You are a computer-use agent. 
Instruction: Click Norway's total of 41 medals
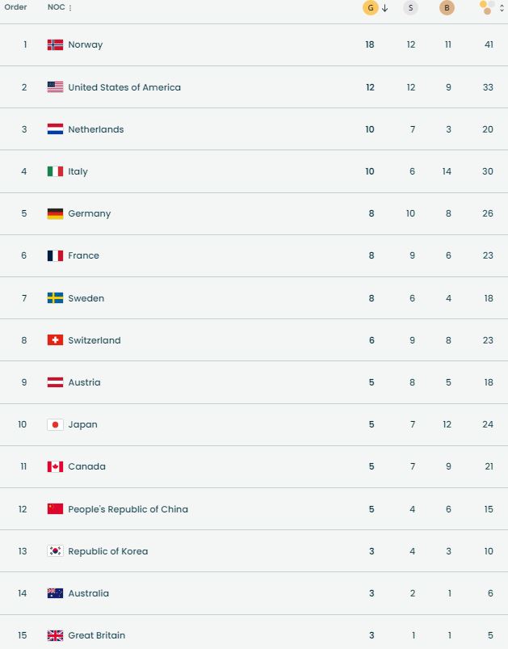click(489, 45)
